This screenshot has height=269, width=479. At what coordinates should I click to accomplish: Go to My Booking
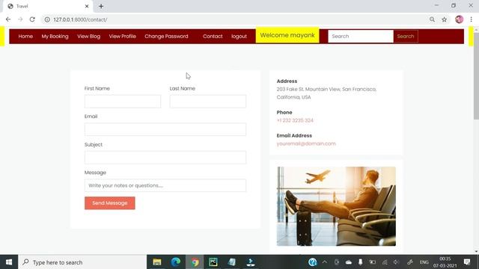click(x=55, y=37)
